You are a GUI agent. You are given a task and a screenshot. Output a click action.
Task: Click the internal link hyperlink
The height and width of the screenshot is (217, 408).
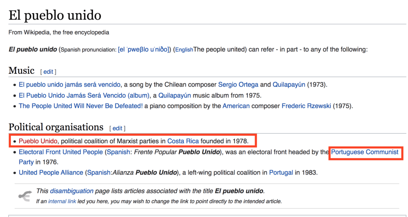tap(62, 201)
